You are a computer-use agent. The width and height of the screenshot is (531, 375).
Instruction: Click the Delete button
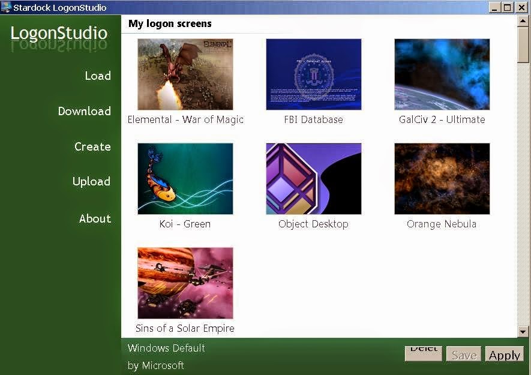424,353
